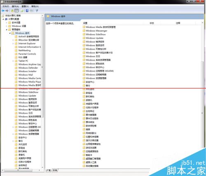The height and width of the screenshot is (176, 206).
Task: Click the blue Help toolbar icon
Action: pyautogui.click(x=27, y=11)
